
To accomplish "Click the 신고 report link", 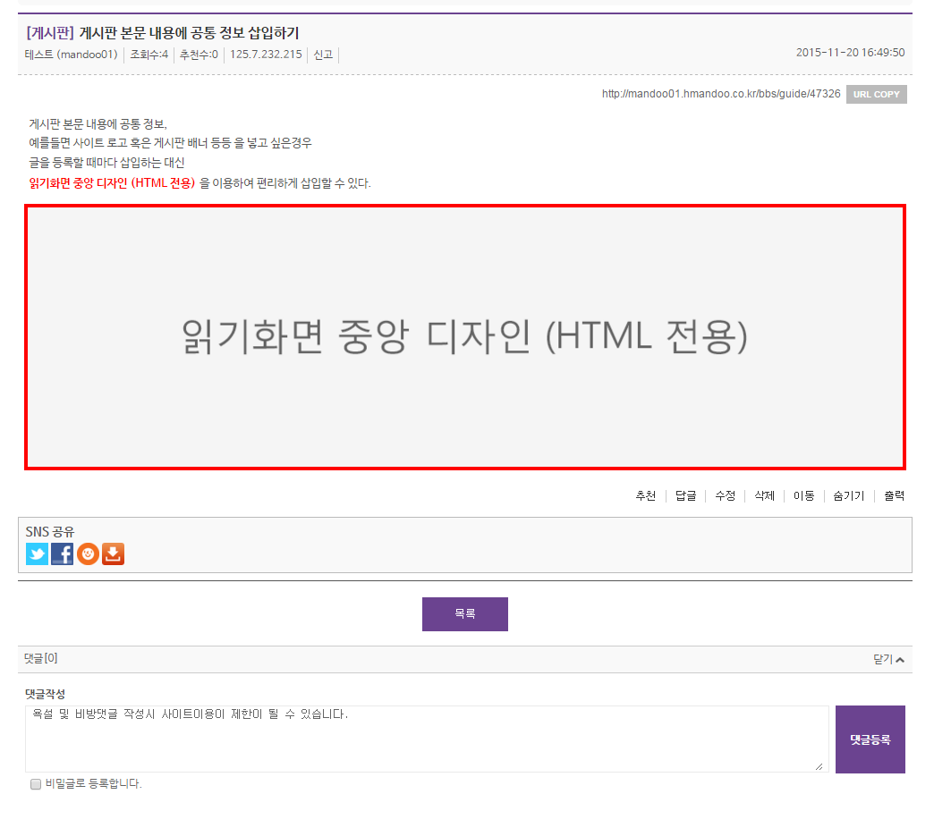I will (323, 55).
